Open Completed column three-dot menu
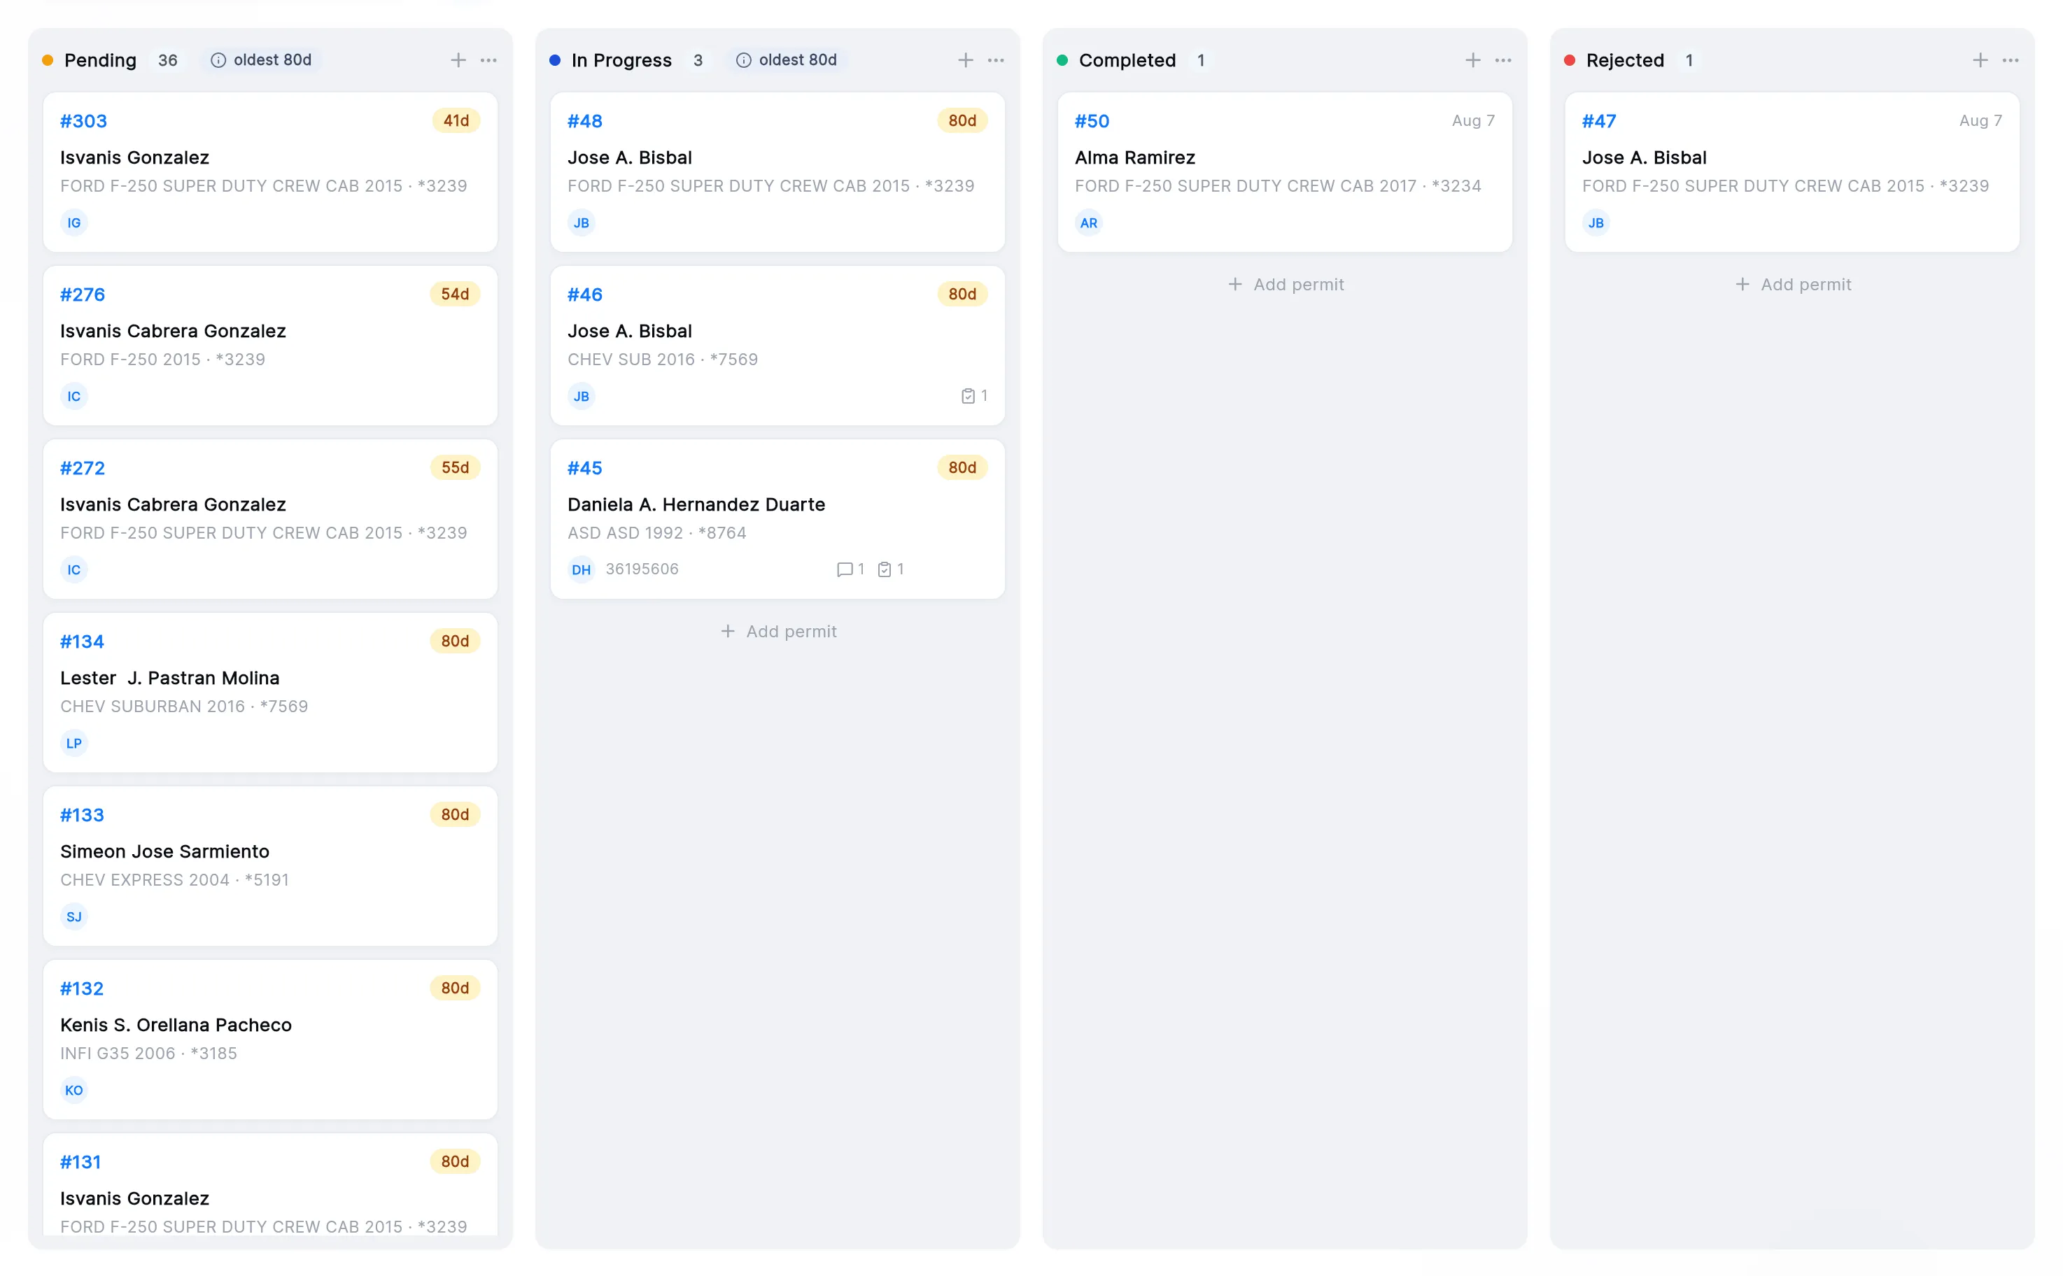2063x1276 pixels. tap(1503, 60)
